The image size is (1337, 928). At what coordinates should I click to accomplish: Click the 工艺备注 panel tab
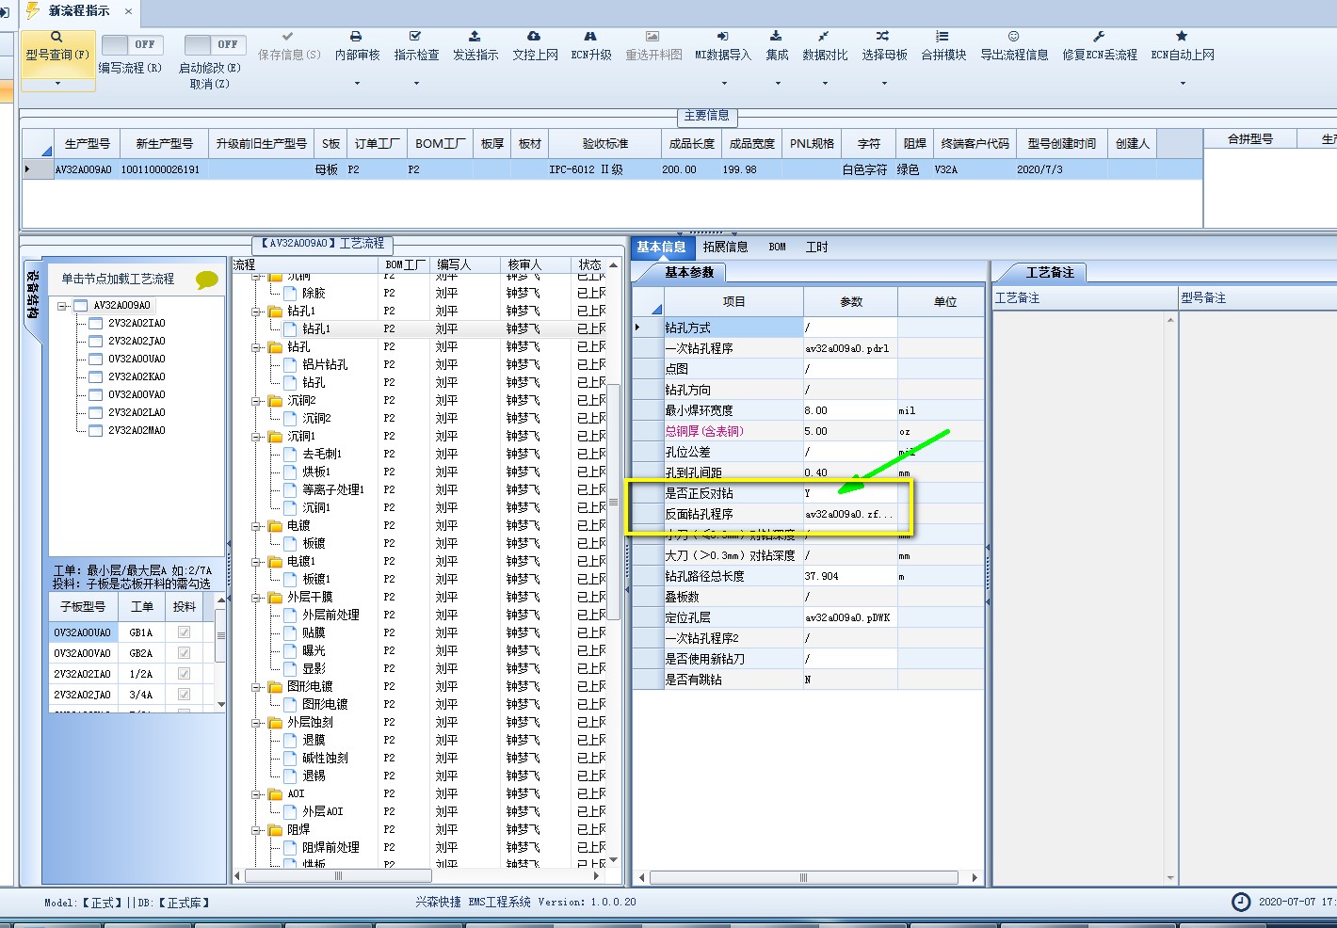pyautogui.click(x=1049, y=273)
